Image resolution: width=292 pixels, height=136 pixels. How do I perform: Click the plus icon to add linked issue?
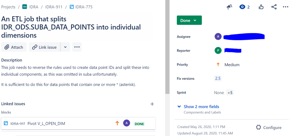(x=152, y=104)
